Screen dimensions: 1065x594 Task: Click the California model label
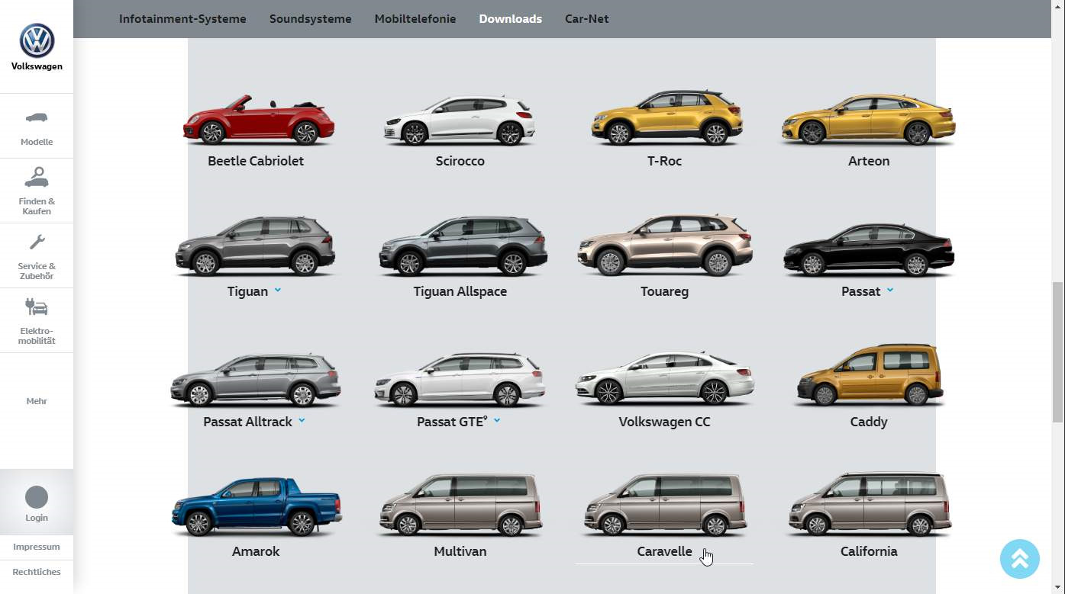(869, 551)
